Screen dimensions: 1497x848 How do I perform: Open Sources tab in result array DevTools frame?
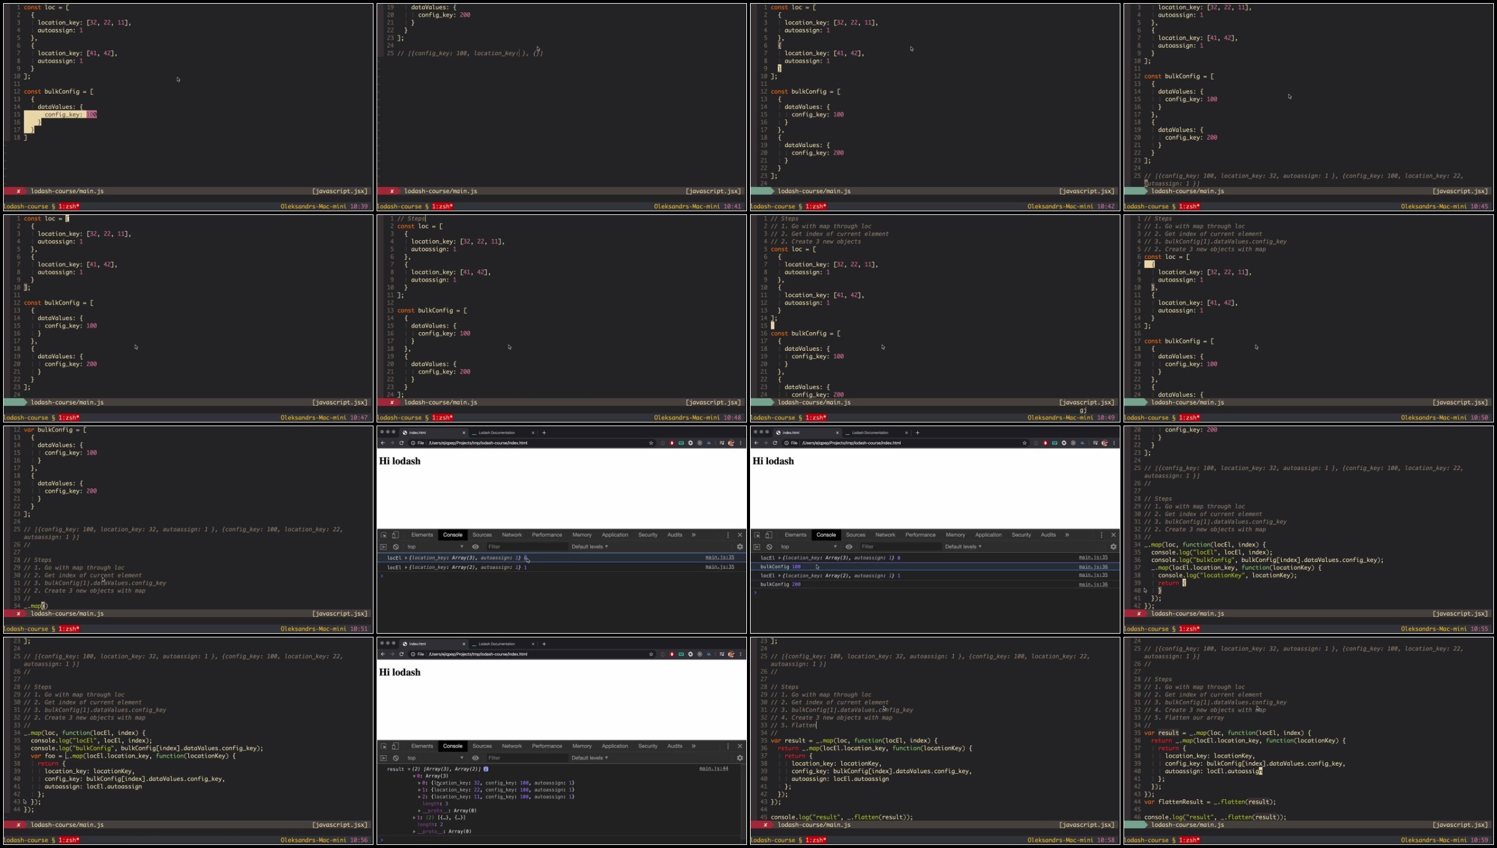click(482, 746)
